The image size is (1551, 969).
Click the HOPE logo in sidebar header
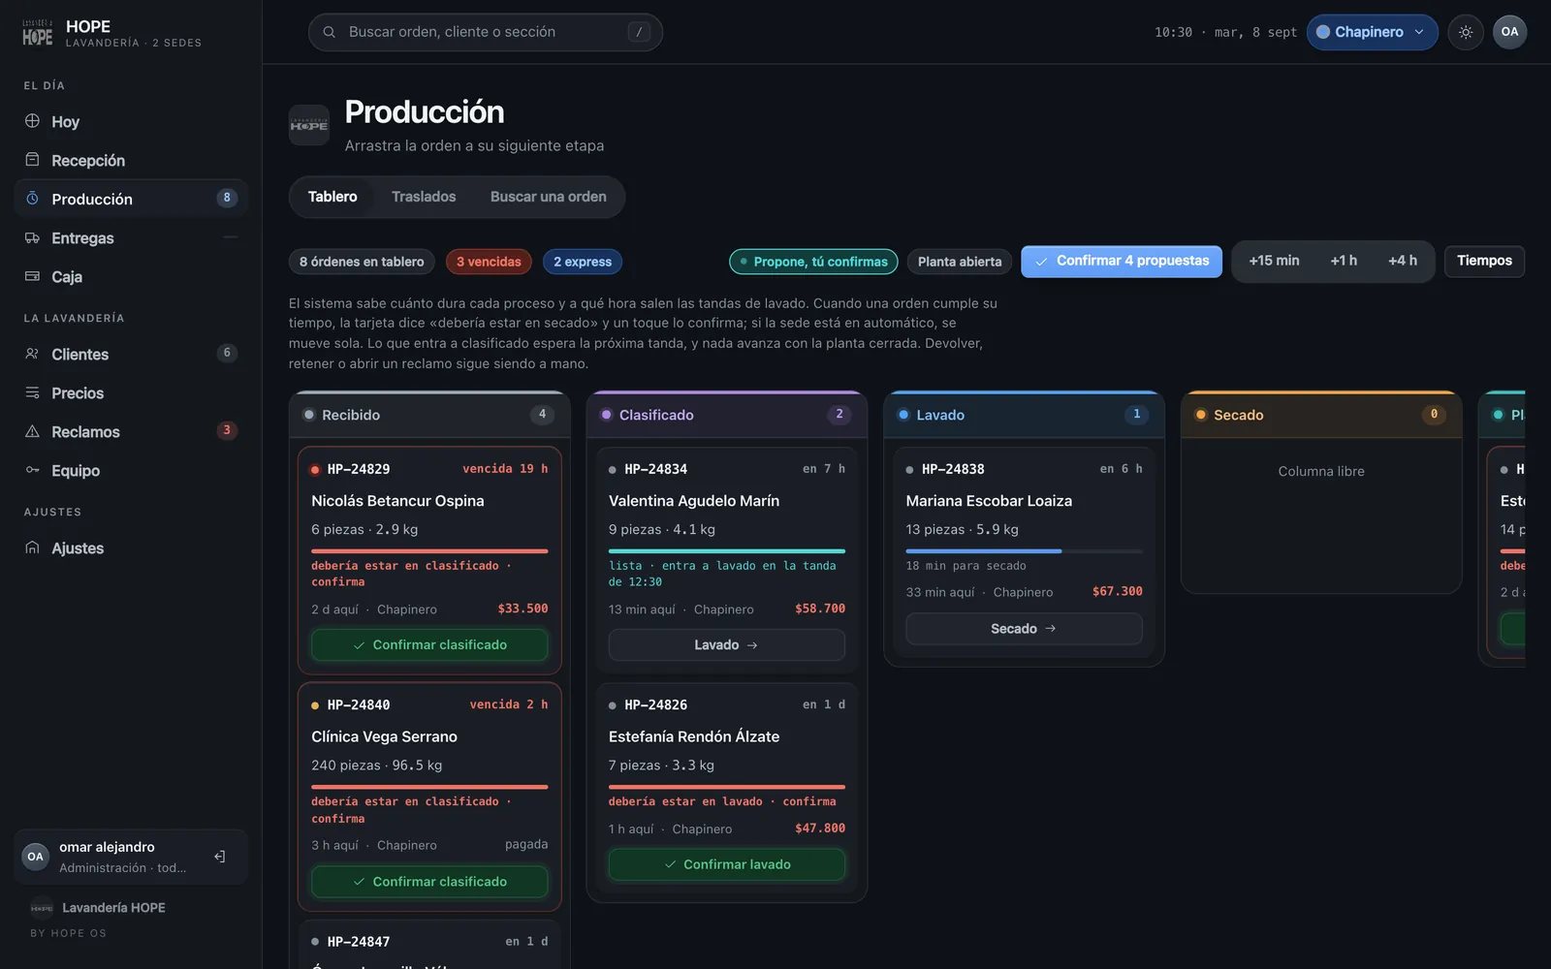coord(38,33)
